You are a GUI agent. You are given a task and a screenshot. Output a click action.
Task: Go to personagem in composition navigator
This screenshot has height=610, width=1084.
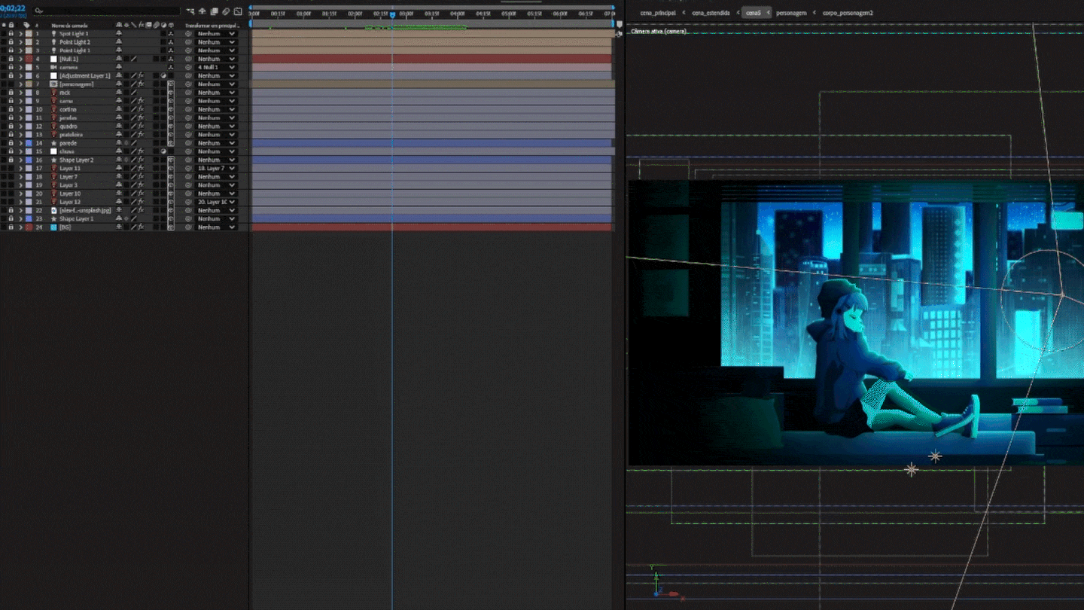click(x=791, y=13)
